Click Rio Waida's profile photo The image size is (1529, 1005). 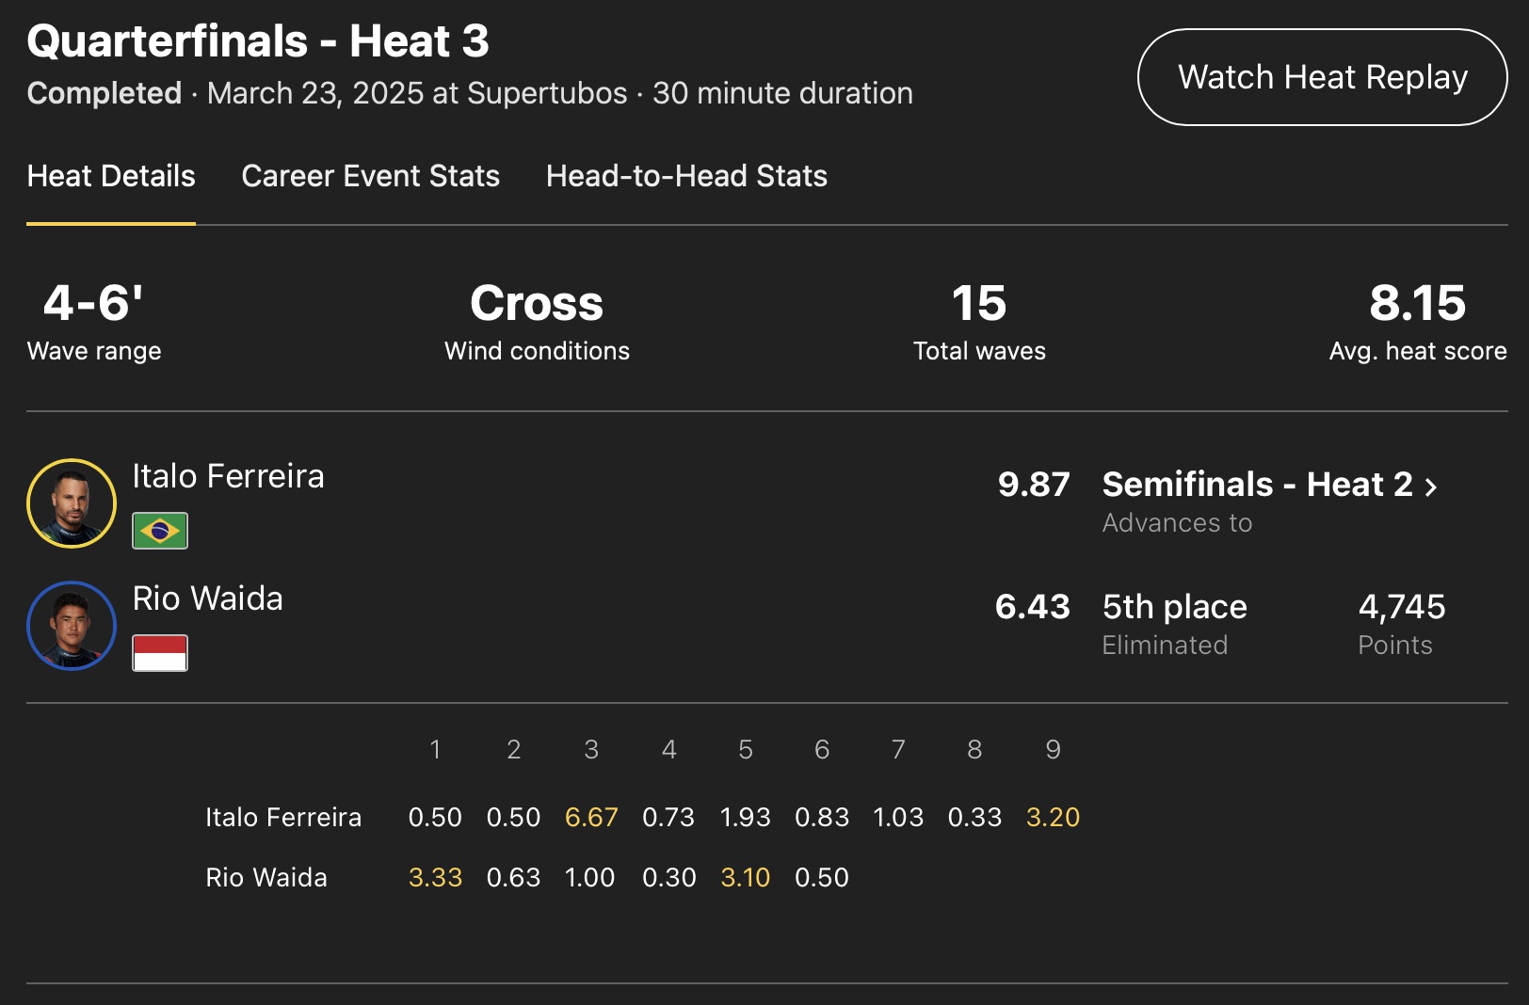(x=72, y=626)
